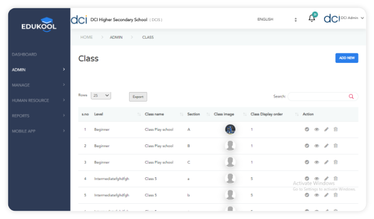Click the ADD NEW button
Screen dimensions: 374x219
(x=346, y=58)
